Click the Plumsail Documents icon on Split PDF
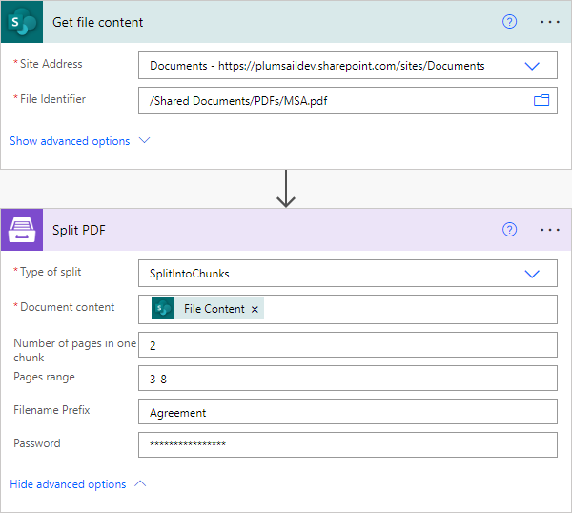This screenshot has height=513, width=572. (22, 230)
